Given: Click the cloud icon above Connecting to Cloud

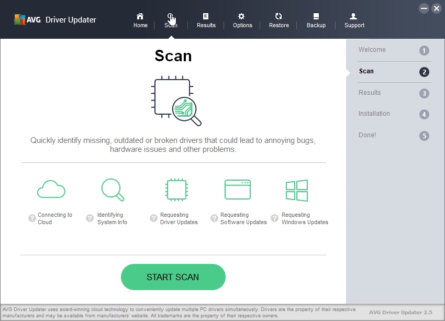Looking at the screenshot, I should click(51, 189).
